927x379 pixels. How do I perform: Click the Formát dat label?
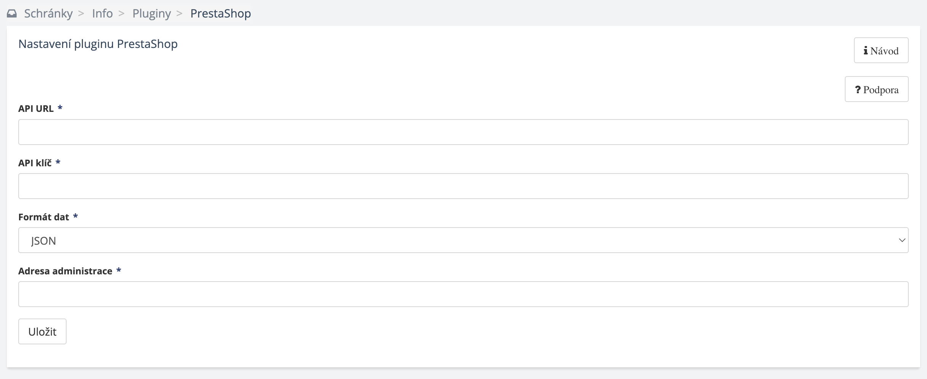[43, 217]
